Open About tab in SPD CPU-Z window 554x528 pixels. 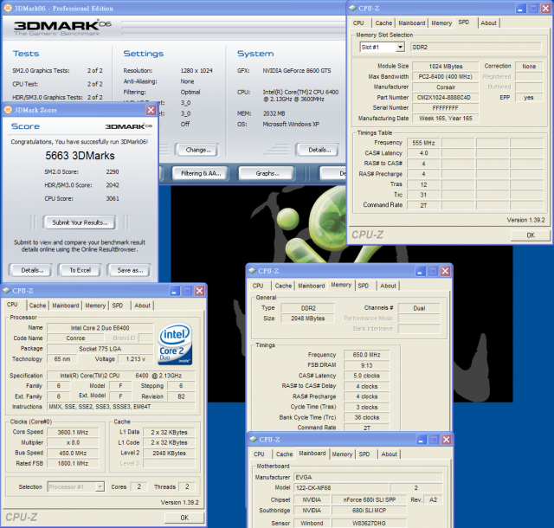(488, 23)
